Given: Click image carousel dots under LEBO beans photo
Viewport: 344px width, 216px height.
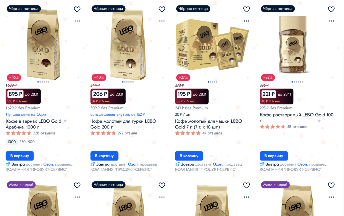Looking at the screenshot, I should [43, 82].
